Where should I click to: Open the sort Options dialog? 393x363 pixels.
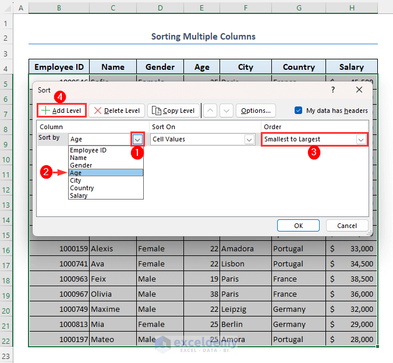(256, 111)
